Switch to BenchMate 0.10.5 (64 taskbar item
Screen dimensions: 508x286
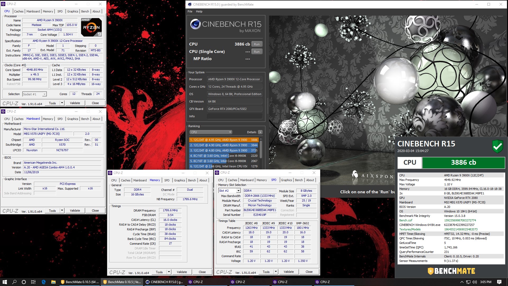click(x=80, y=282)
